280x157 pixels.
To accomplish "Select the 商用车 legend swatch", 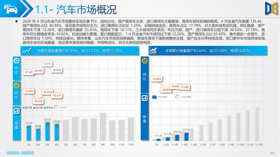I will pyautogui.click(x=45, y=108).
